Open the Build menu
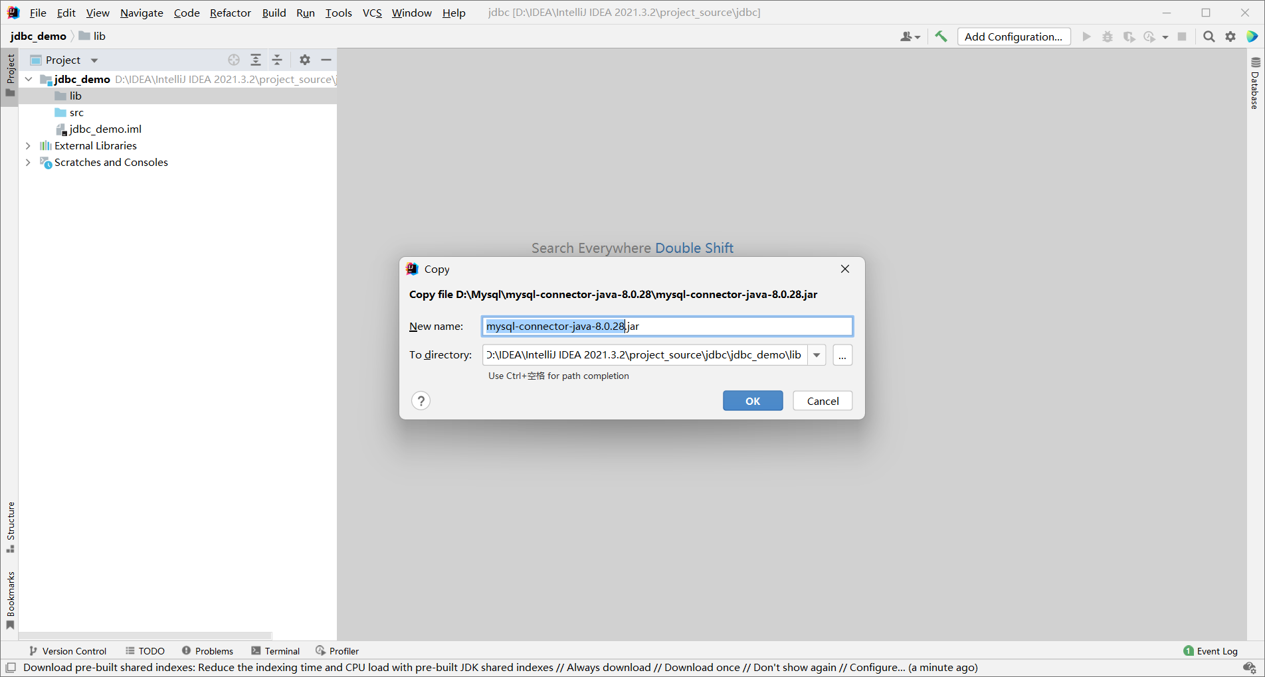 274,13
